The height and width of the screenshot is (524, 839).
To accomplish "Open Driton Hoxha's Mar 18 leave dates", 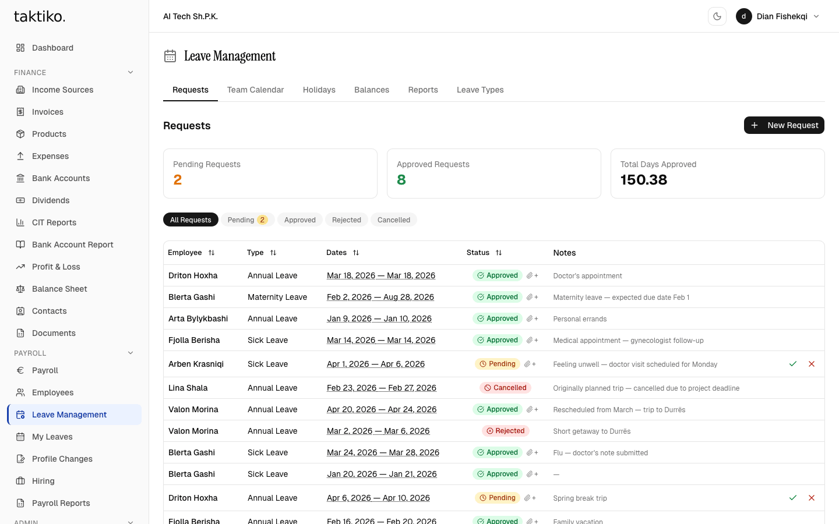I will (381, 275).
